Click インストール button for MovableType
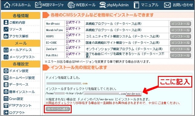 (x=180, y=30)
